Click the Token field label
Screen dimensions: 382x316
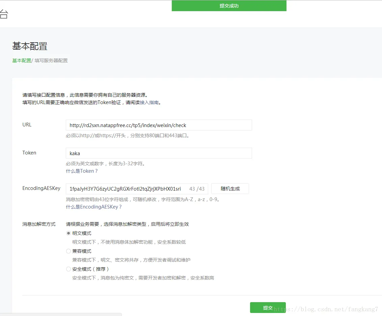(29, 153)
